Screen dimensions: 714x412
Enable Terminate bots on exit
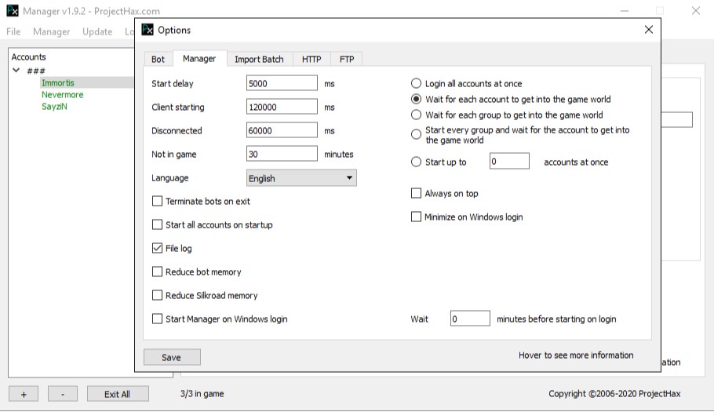[158, 202]
